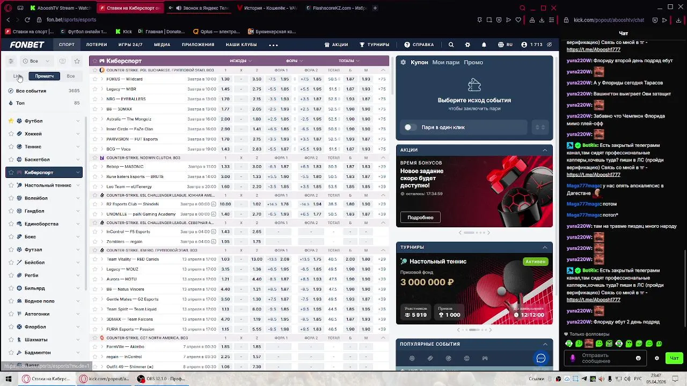Open the АКЦИИ header link

point(336,44)
